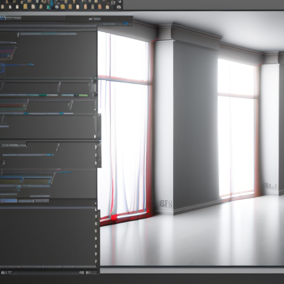The height and width of the screenshot is (284, 284).
Task: Click the bright green button in the colored bar row
Action: [83, 95]
